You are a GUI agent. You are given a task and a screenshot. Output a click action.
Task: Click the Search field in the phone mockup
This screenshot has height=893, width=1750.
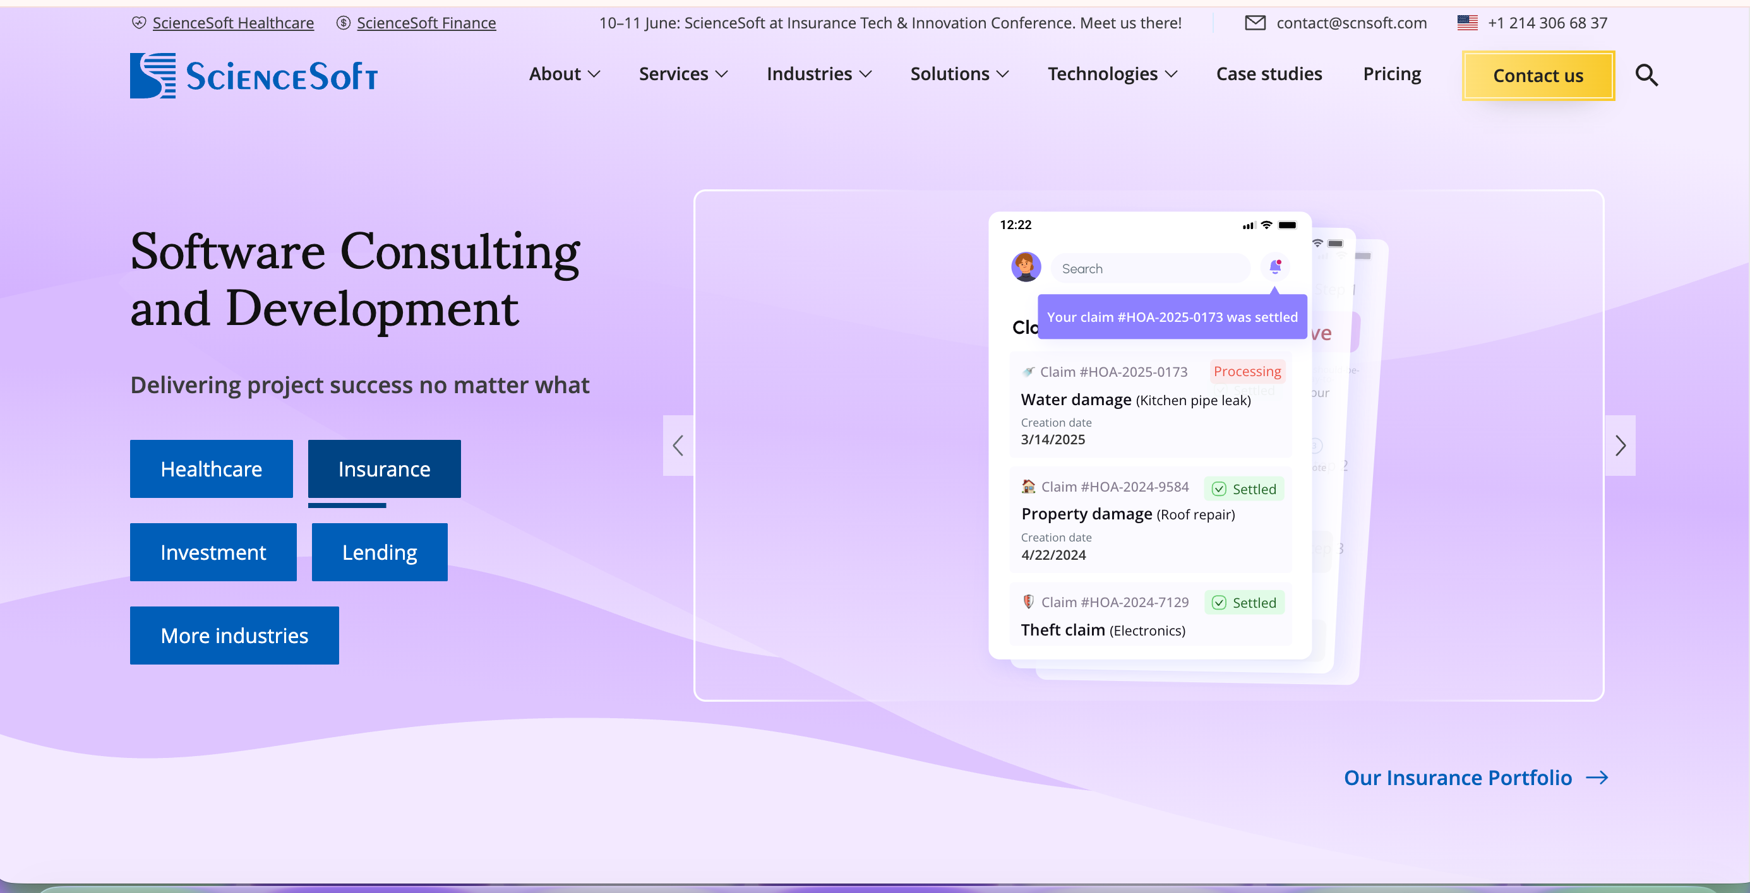tap(1151, 268)
